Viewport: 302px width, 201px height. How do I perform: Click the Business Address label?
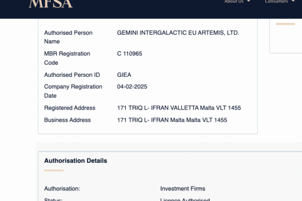[67, 120]
